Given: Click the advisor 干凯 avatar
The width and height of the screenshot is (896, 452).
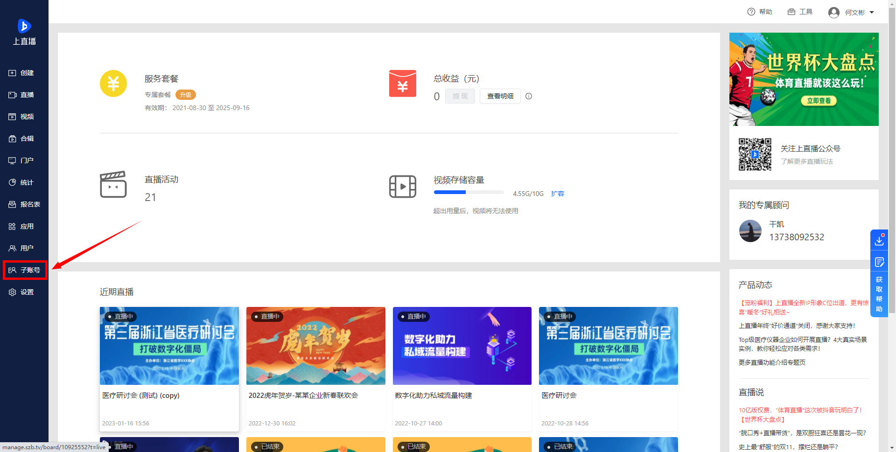Looking at the screenshot, I should point(750,231).
